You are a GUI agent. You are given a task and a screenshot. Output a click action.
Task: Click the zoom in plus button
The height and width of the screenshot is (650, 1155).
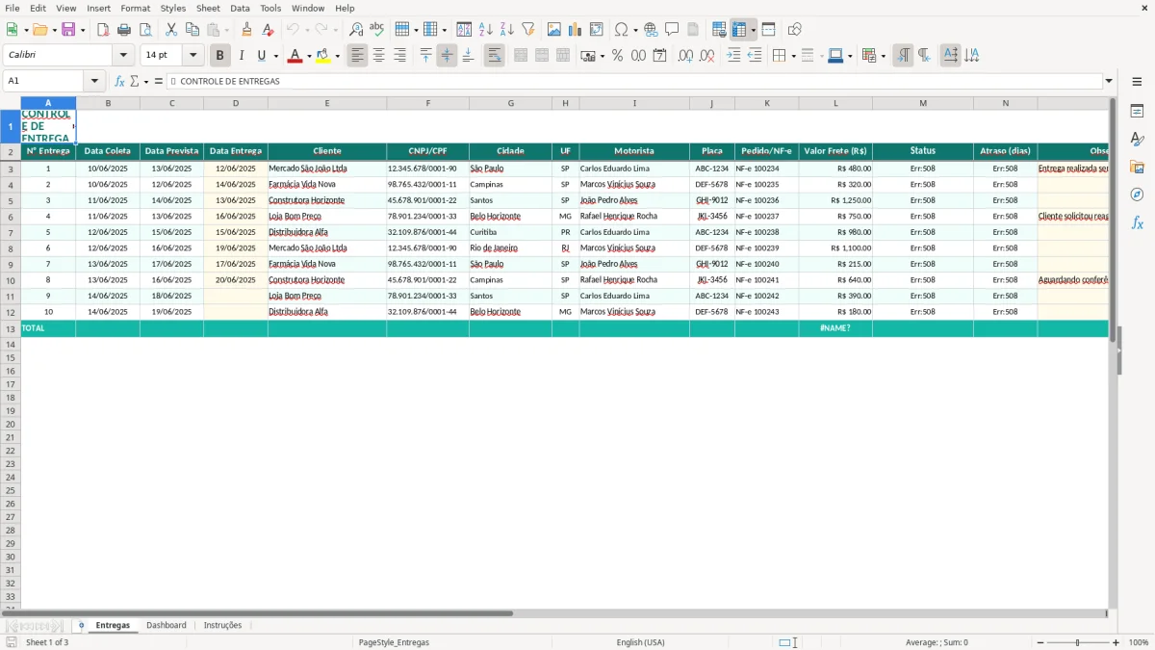click(x=1116, y=642)
